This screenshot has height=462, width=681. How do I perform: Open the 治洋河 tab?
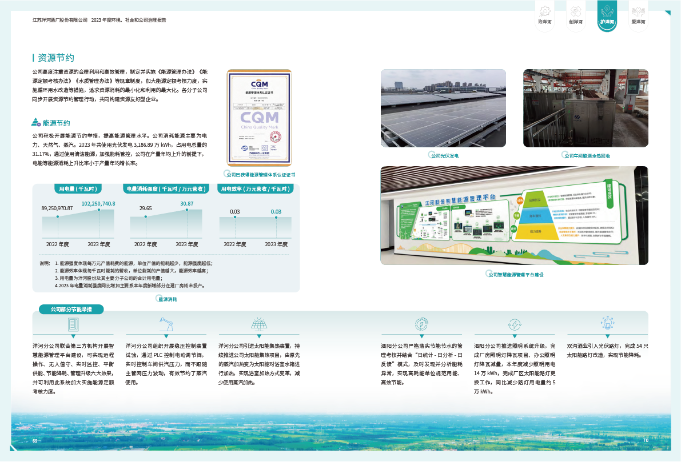(545, 16)
